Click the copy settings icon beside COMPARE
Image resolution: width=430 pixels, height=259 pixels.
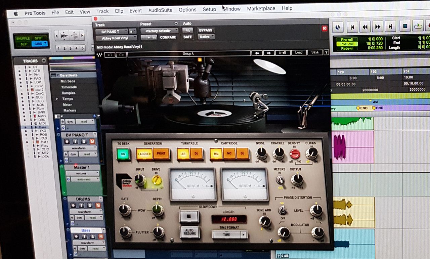(x=154, y=37)
